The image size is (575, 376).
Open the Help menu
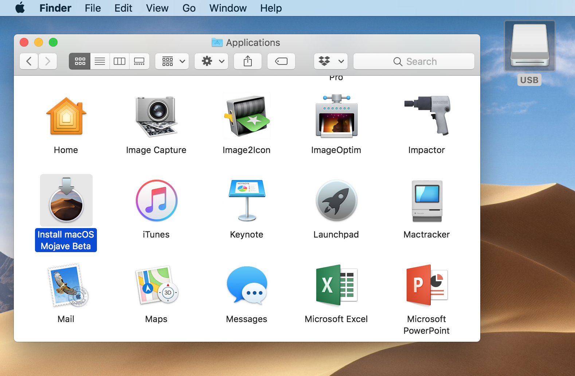tap(271, 8)
